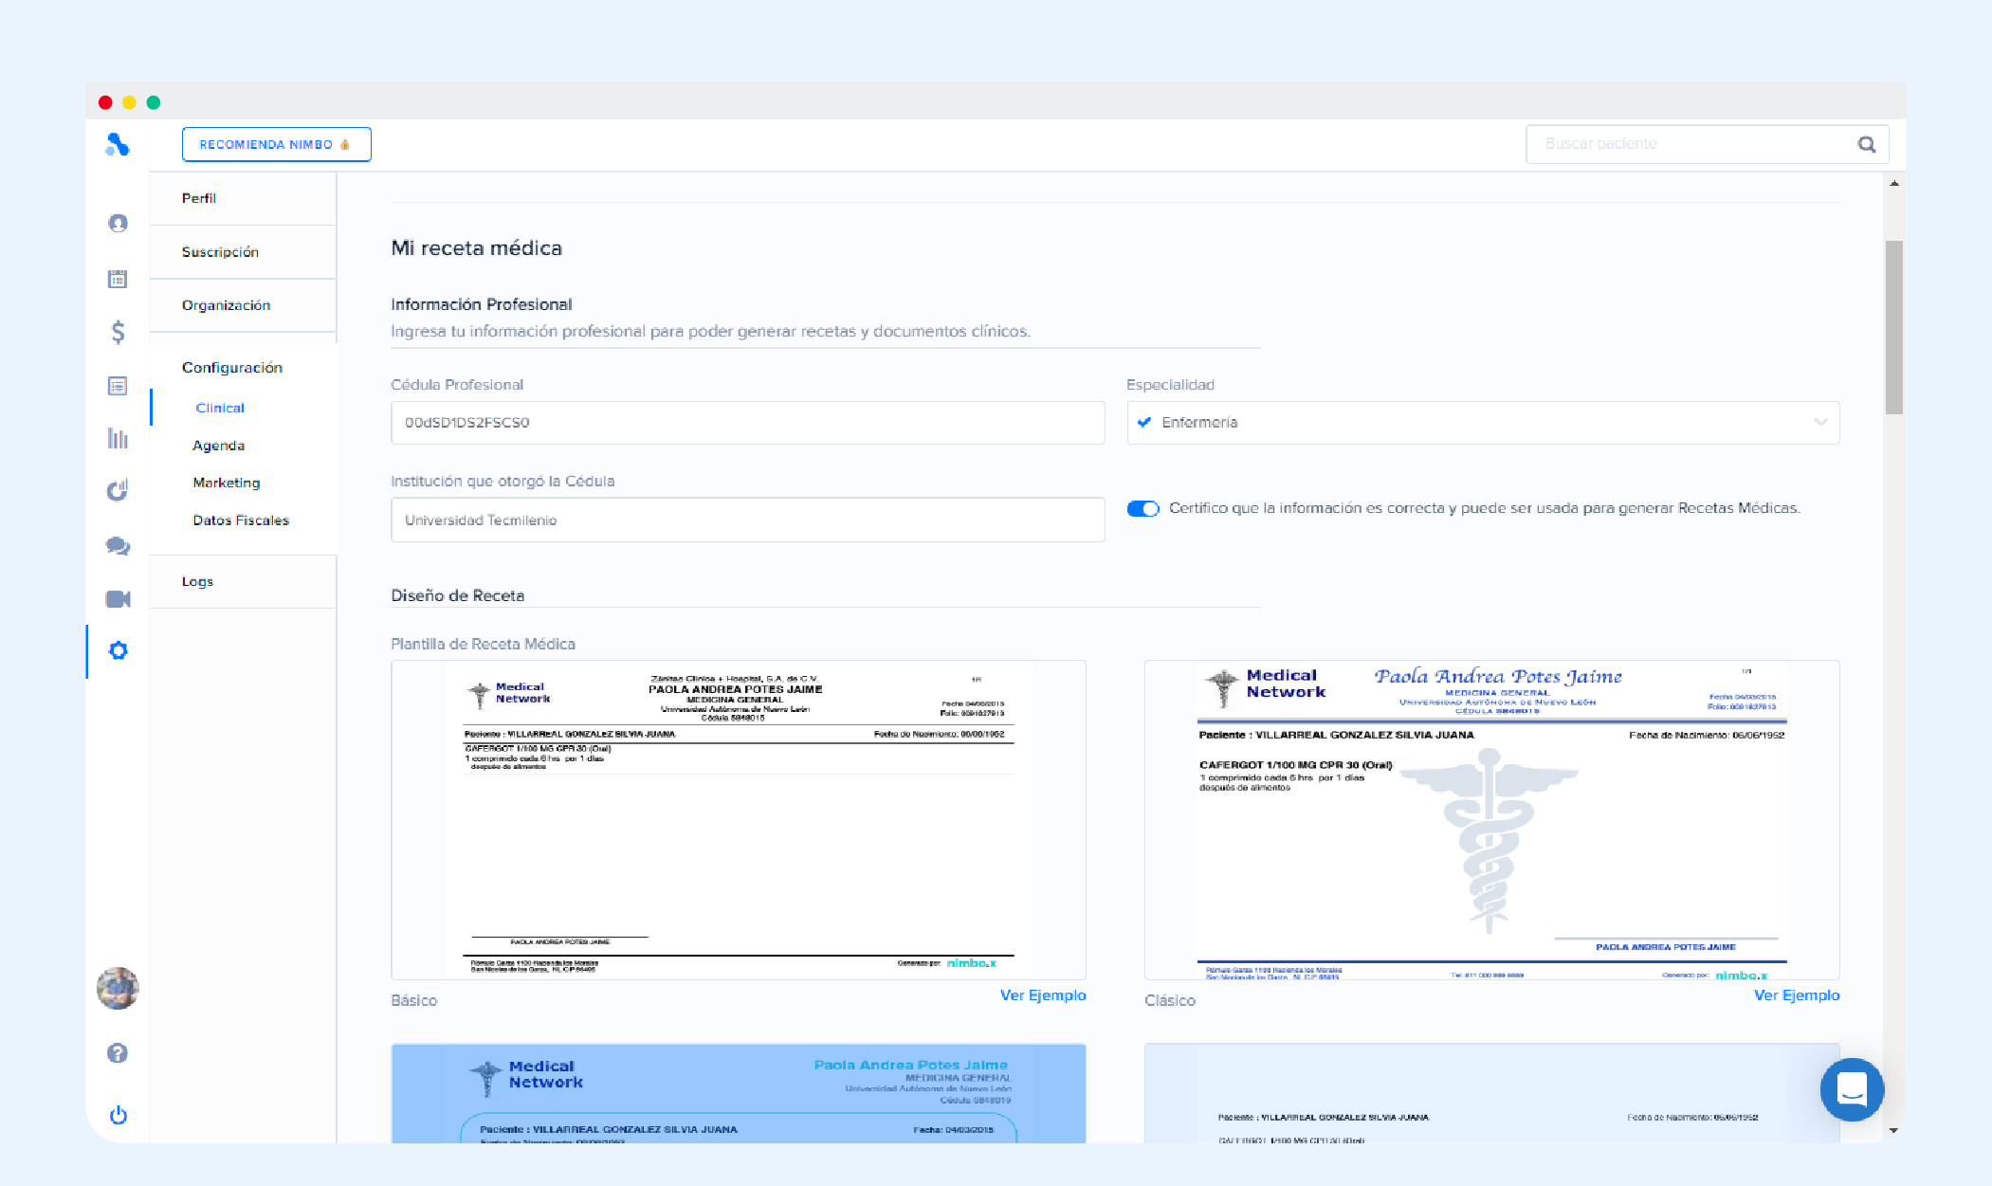Click the search magnifier icon
The image size is (1992, 1186).
(x=1866, y=144)
